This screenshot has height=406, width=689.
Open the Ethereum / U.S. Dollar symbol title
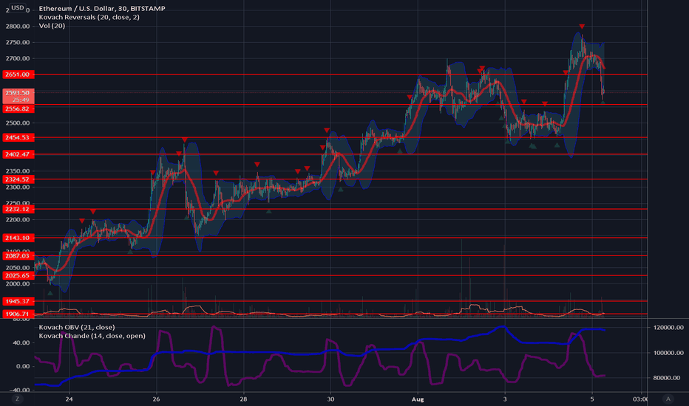tap(102, 8)
